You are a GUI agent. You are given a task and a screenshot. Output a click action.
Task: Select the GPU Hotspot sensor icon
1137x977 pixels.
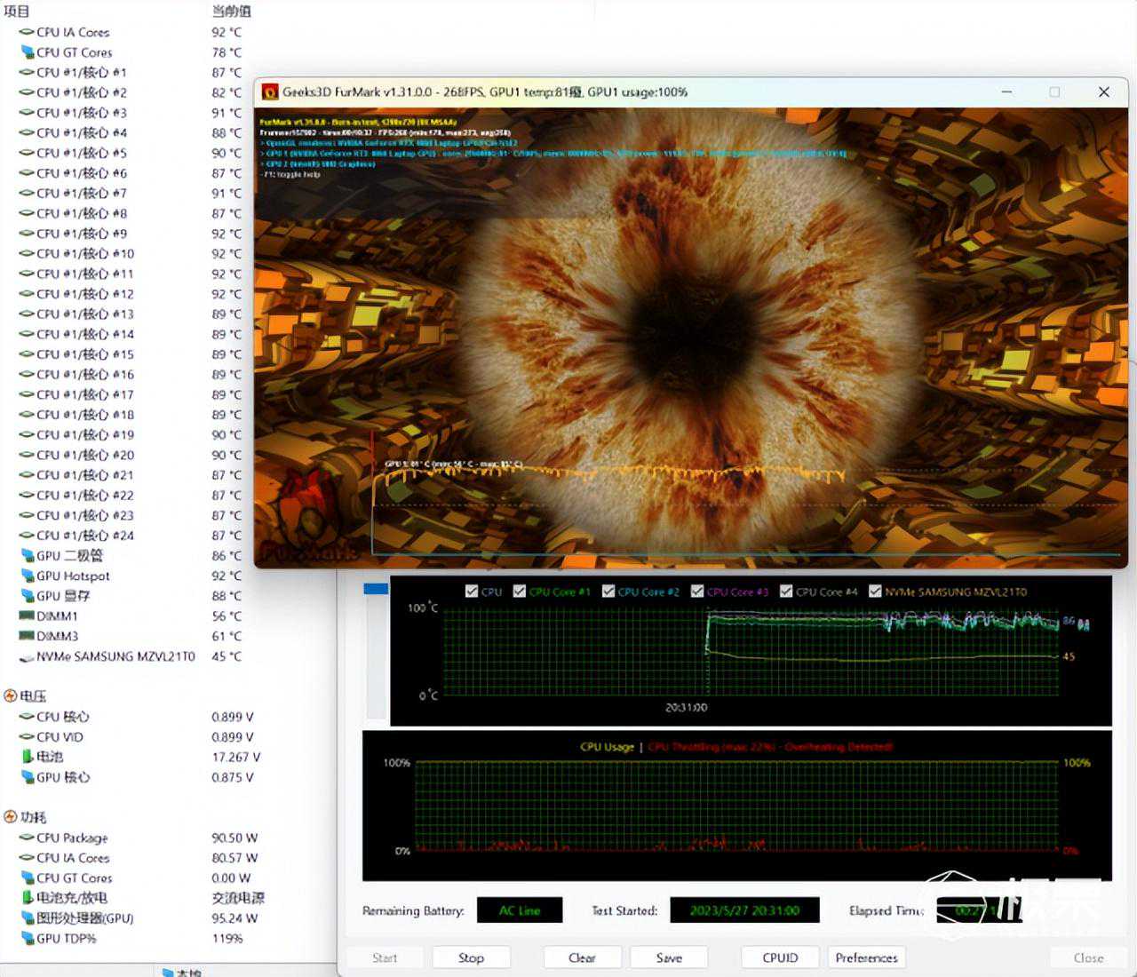click(x=27, y=576)
